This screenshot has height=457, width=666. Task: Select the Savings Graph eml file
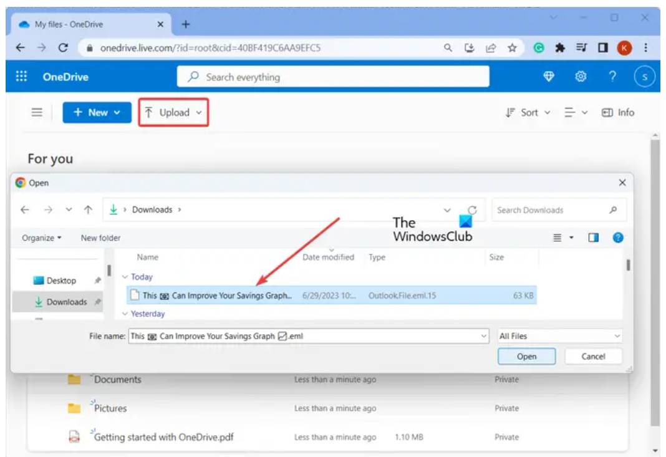tap(331, 295)
